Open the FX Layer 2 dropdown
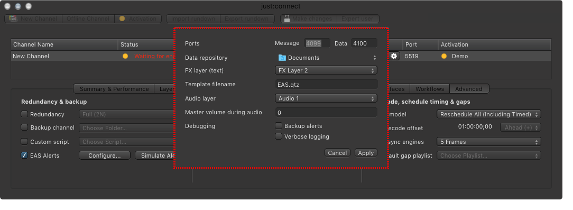The image size is (573, 210). 326,70
